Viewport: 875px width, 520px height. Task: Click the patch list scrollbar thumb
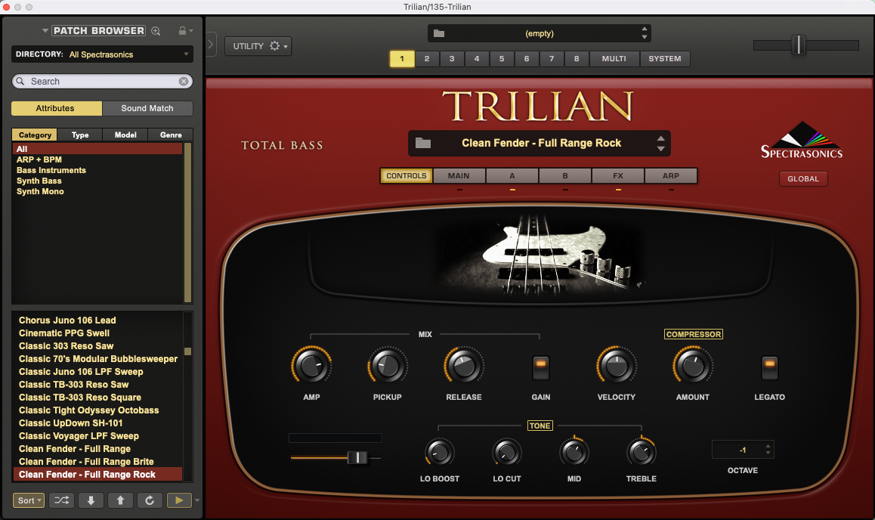coord(188,351)
